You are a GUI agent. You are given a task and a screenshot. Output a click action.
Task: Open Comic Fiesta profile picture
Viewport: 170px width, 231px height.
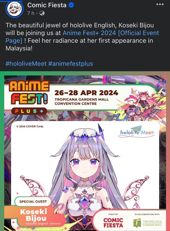(x=14, y=9)
